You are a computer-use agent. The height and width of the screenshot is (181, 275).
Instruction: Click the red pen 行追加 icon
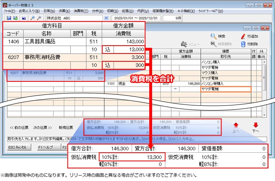(x=243, y=36)
